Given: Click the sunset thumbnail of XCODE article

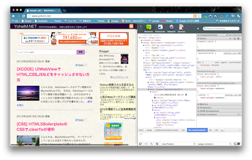Looking at the screenshot, I should pyautogui.click(x=28, y=93).
